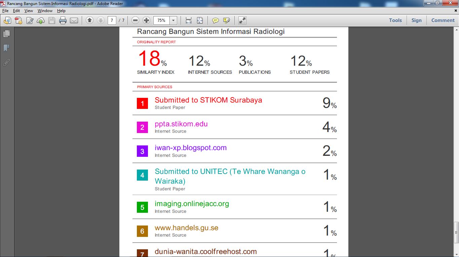459x257 pixels.
Task: Expand the Tools pane
Action: (395, 20)
